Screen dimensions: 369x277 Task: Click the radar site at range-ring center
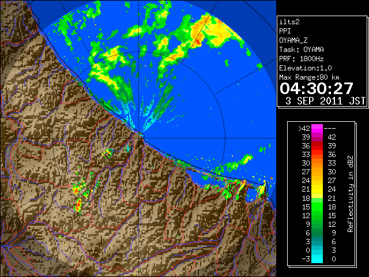click(x=139, y=138)
